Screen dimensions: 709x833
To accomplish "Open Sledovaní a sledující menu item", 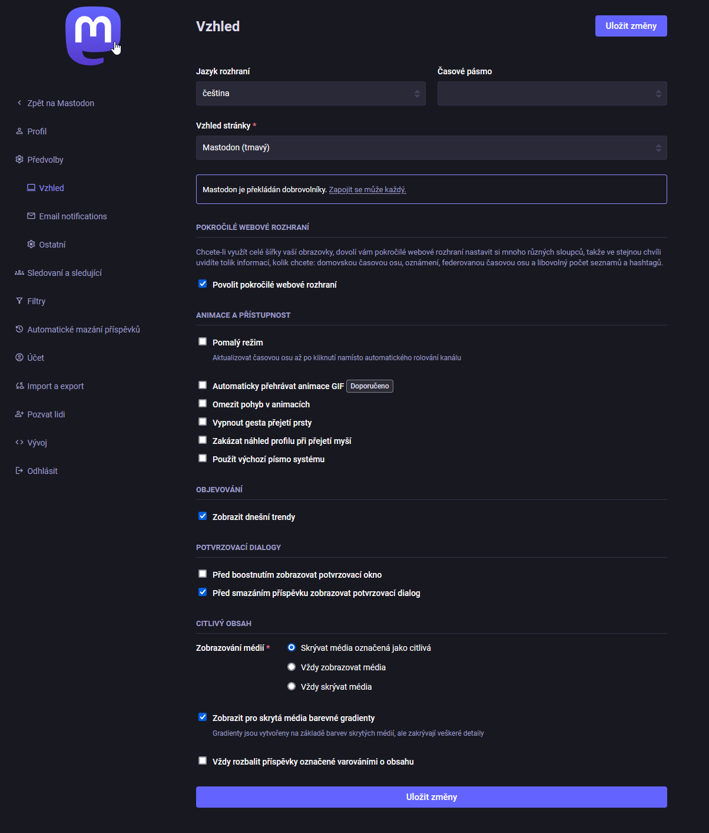I will coord(64,273).
